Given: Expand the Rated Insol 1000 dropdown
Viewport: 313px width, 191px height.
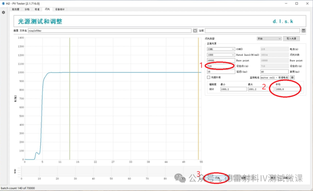Looking at the screenshot, I should 221,55.
